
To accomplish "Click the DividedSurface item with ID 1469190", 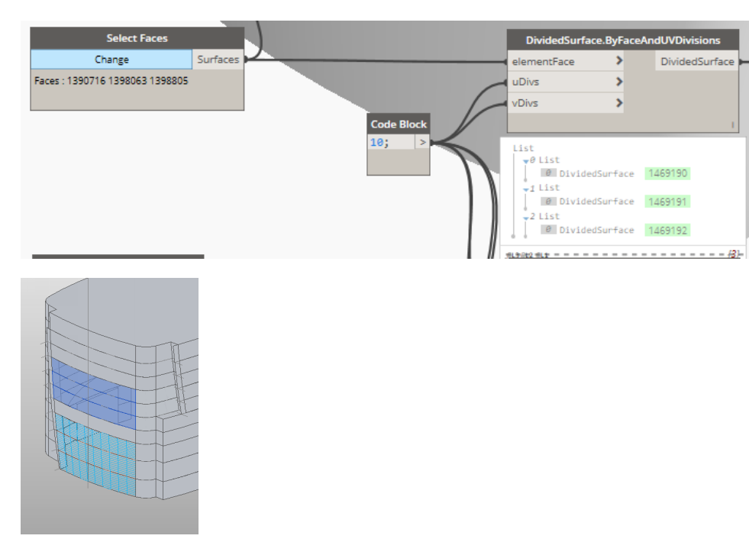I will 596,174.
